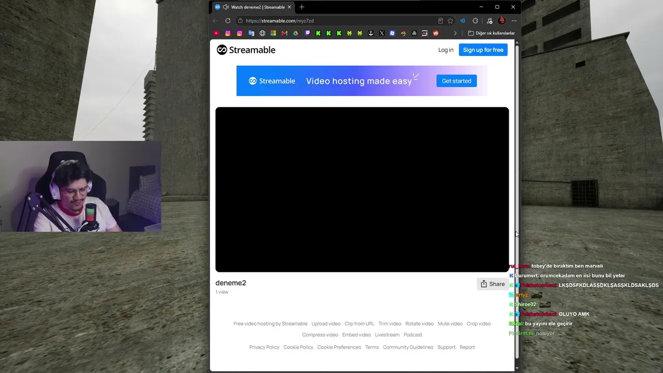Image resolution: width=663 pixels, height=373 pixels.
Task: Open the Diğer sık kullanılanlar folder
Action: [491, 33]
